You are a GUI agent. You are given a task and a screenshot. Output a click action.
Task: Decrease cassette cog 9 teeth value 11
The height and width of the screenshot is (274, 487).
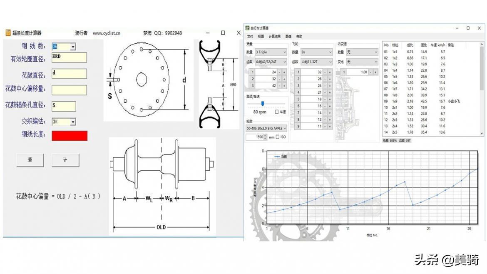325,127
